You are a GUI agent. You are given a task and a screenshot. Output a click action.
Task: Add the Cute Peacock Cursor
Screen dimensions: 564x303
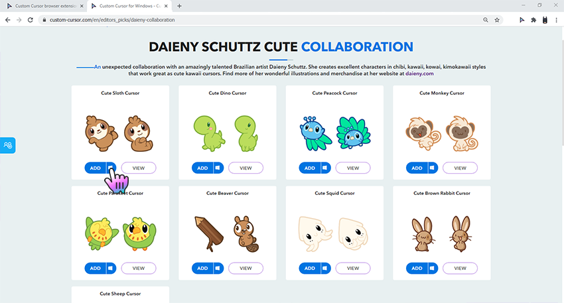(310, 168)
